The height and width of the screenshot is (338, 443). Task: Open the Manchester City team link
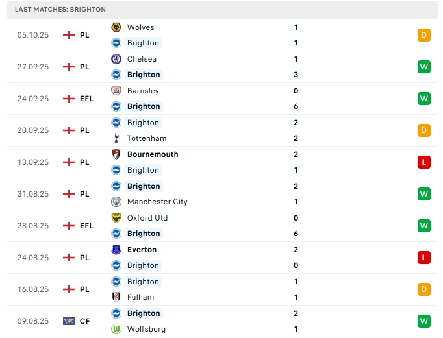point(157,202)
